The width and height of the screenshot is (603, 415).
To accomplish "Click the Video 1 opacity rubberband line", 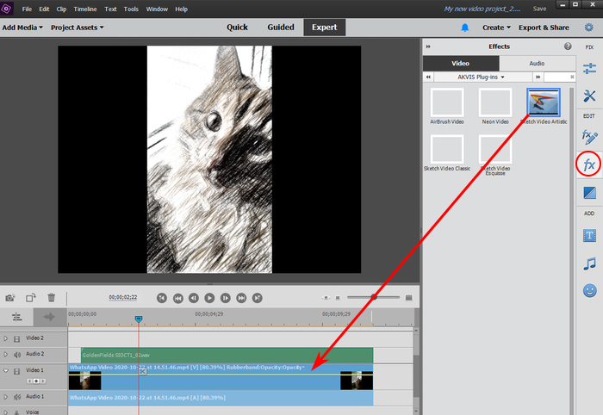I will pyautogui.click(x=221, y=374).
